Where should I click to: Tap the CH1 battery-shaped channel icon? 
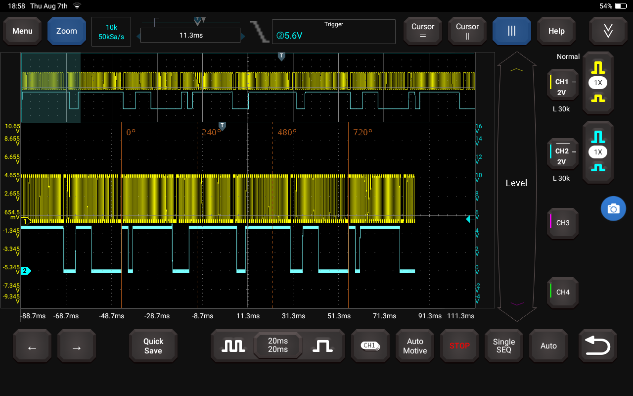click(x=369, y=346)
